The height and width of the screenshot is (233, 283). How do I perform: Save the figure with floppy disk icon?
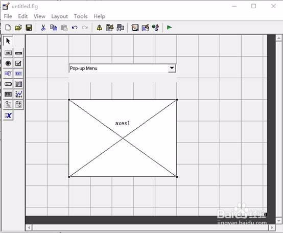tap(29, 28)
